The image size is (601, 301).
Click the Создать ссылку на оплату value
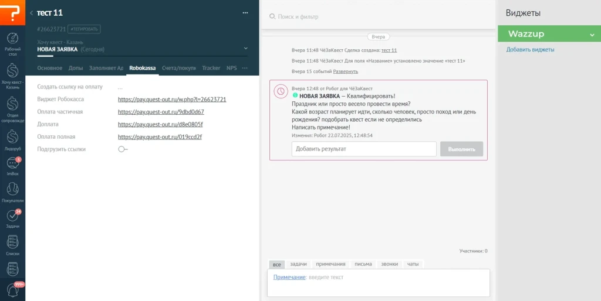coord(120,87)
